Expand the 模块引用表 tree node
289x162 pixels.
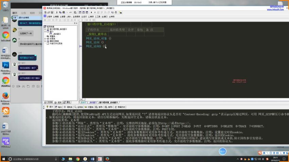45,41
